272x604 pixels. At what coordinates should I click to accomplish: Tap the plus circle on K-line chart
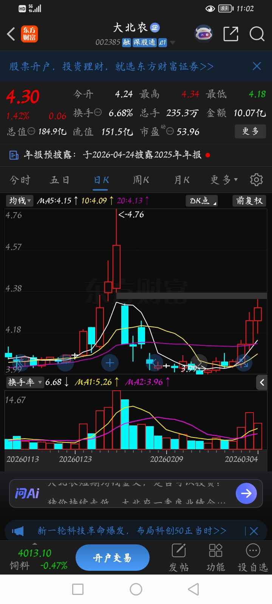click(x=110, y=363)
